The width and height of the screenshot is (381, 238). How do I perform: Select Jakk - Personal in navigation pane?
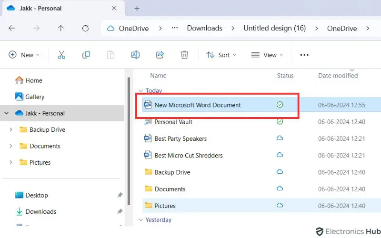[x=62, y=113]
